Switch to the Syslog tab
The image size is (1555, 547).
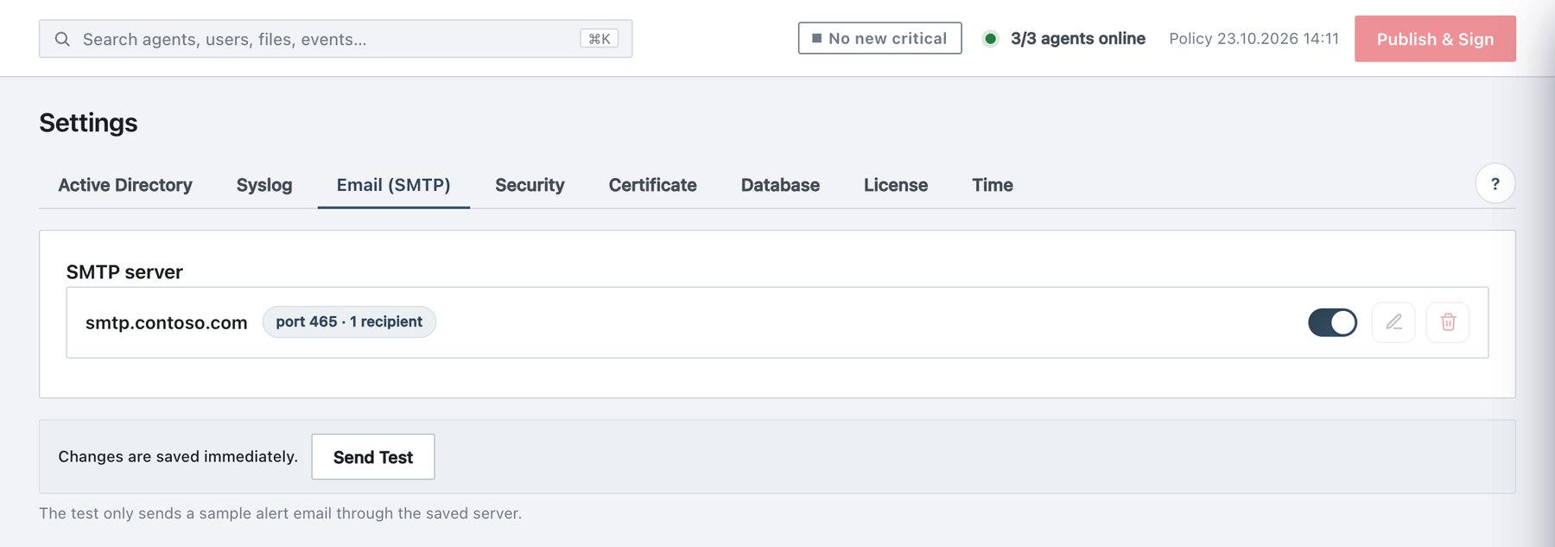coord(264,185)
